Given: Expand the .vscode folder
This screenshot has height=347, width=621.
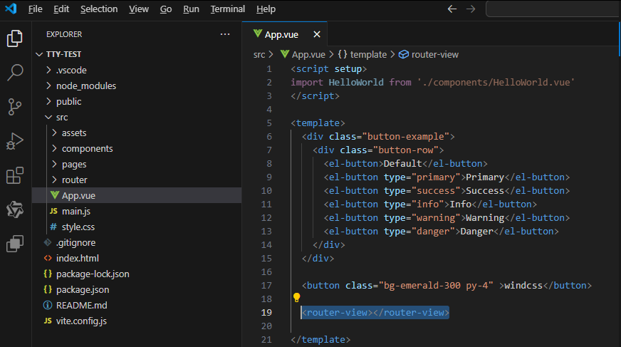Looking at the screenshot, I should 48,70.
